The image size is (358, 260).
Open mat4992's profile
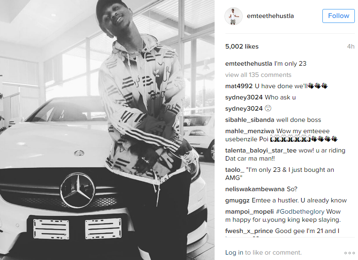[x=239, y=86]
